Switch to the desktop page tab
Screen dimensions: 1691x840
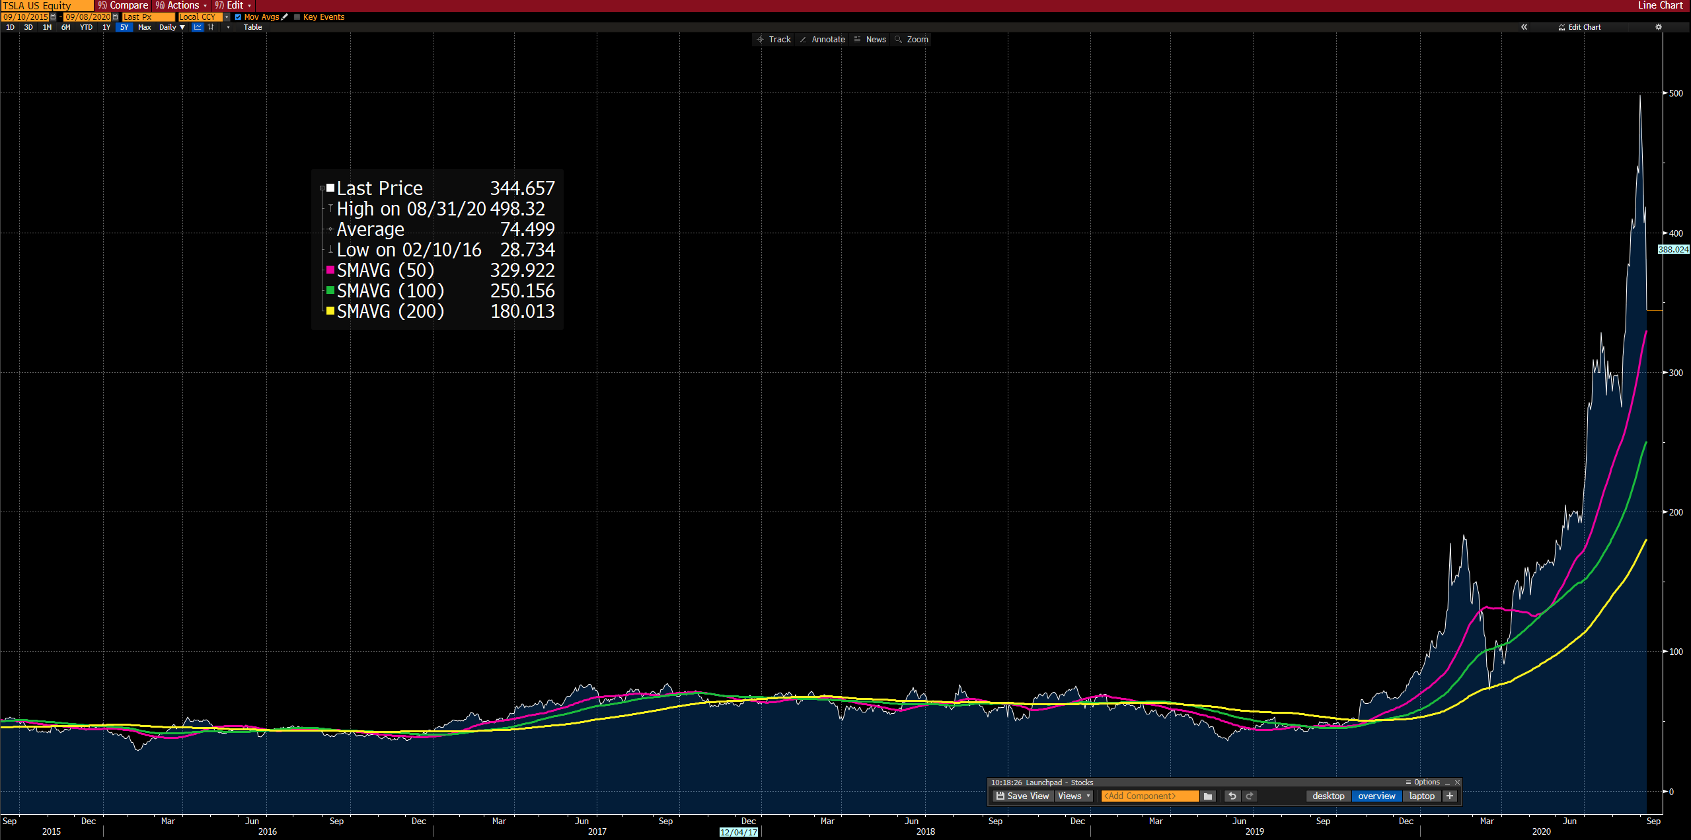pyautogui.click(x=1328, y=796)
